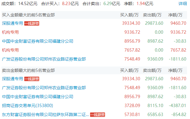
Task: Click the 卖出金额最大的前5名营业部 heading
Action: (28, 70)
